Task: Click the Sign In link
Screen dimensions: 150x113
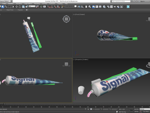Action: pyautogui.click(x=142, y=1)
